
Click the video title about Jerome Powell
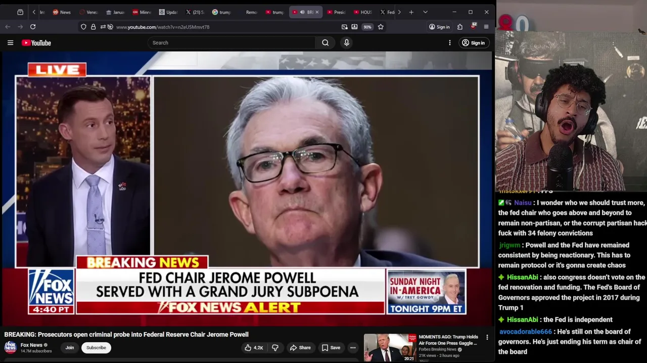(x=126, y=334)
